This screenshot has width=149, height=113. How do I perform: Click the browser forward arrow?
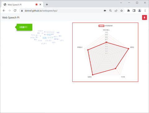click(x=9, y=11)
